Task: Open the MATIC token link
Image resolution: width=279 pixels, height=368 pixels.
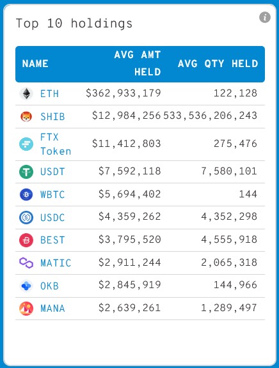Action: click(x=56, y=263)
